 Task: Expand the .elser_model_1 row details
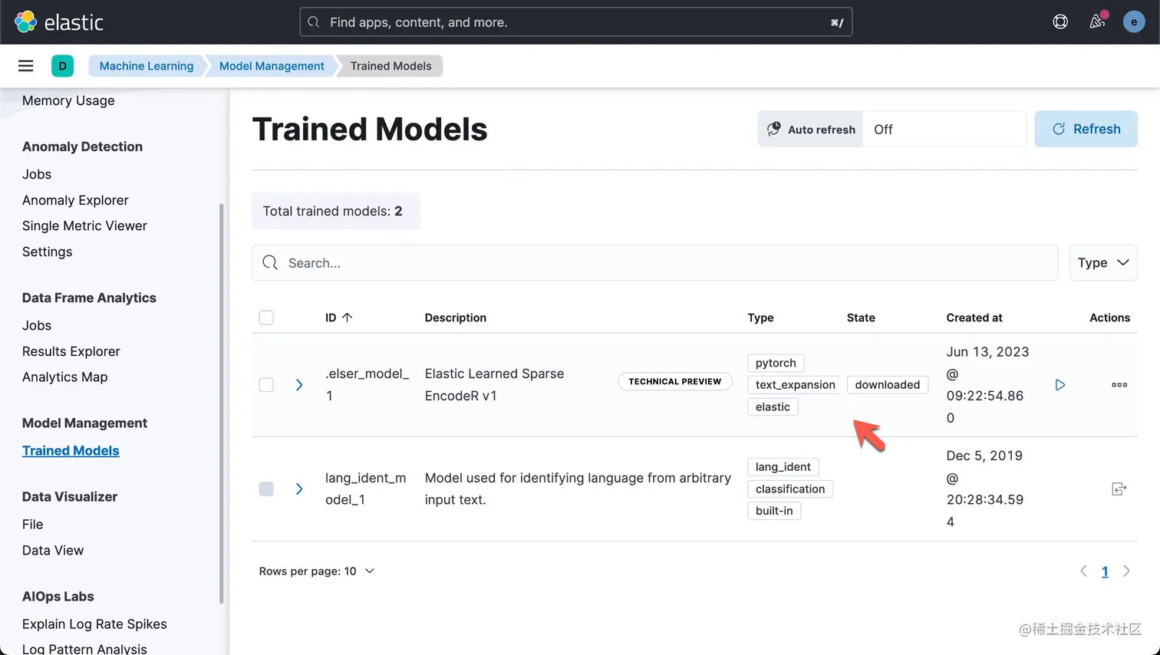(299, 385)
